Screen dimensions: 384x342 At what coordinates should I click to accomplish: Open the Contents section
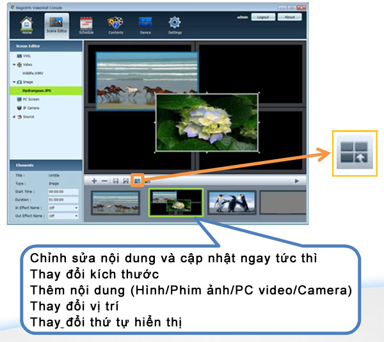116,24
